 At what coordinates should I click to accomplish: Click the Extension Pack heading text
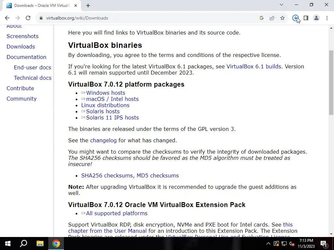[x=157, y=205]
